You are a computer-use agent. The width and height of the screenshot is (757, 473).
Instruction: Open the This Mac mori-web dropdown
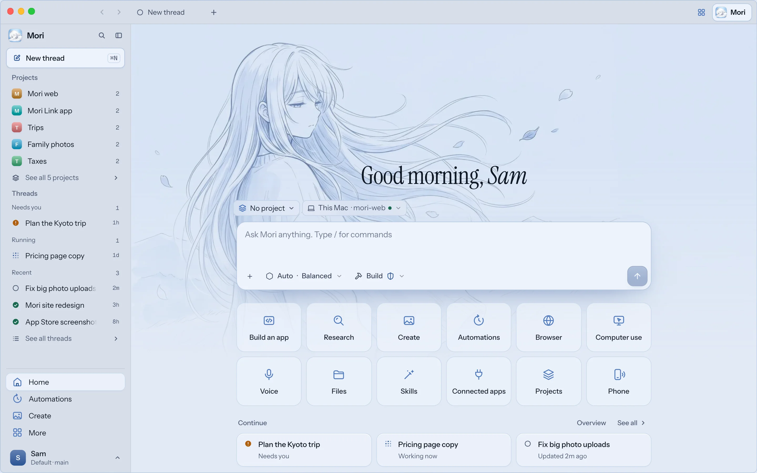coord(354,208)
